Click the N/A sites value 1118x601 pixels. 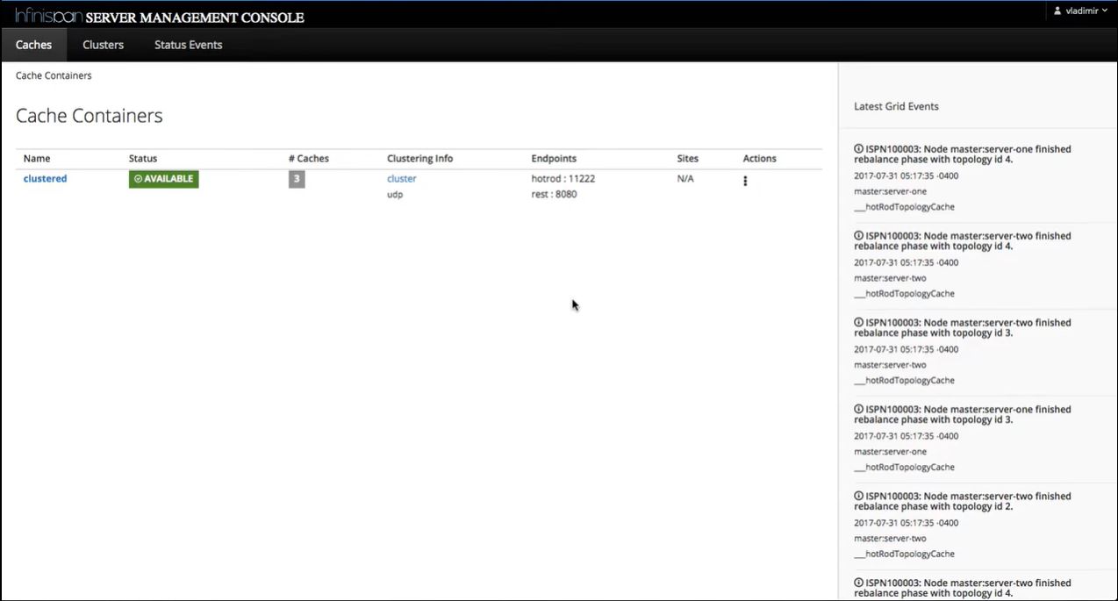[685, 178]
